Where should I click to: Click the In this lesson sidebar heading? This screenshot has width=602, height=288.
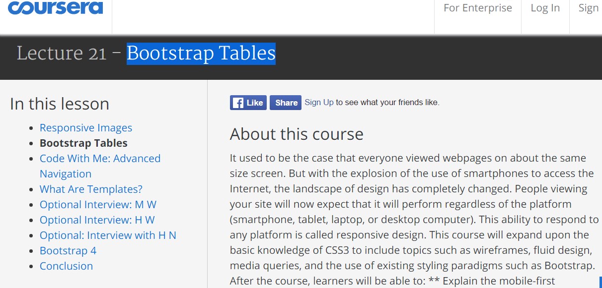point(60,104)
